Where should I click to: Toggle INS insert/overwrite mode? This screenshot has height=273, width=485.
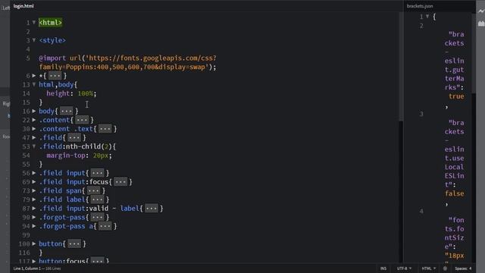coord(383,268)
